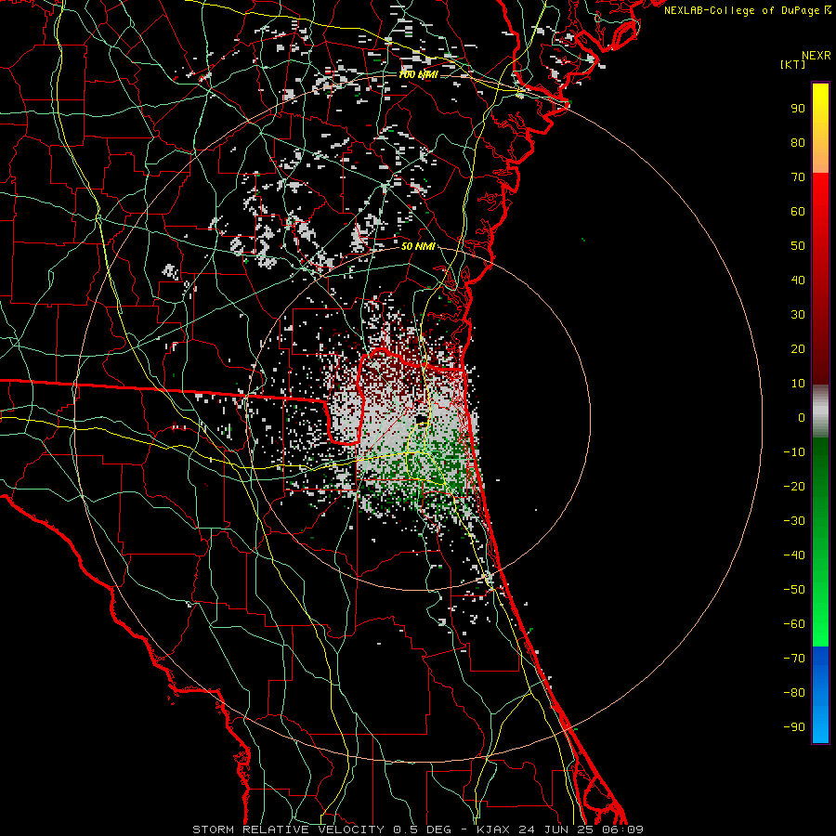Click the KJAX station identifier in caption
This screenshot has height=836, width=836.
tap(494, 829)
